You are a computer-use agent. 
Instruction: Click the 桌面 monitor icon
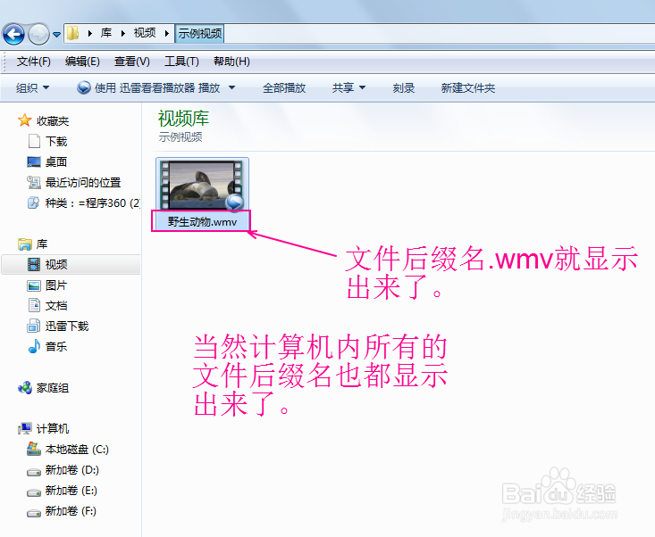point(34,161)
